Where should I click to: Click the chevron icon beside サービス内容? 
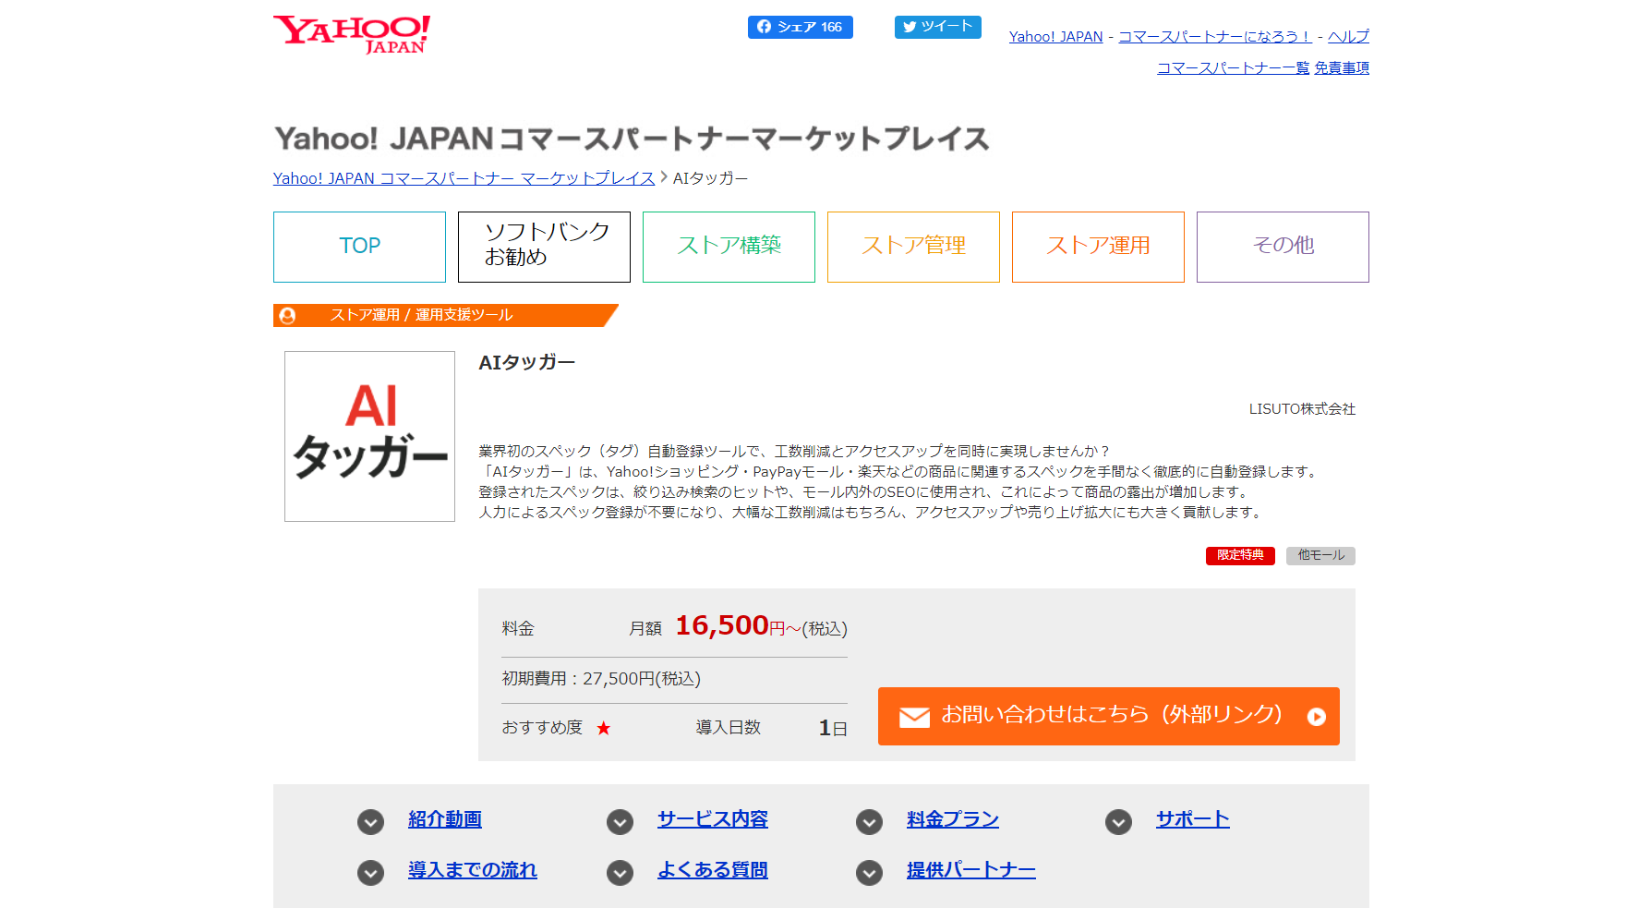(x=620, y=821)
